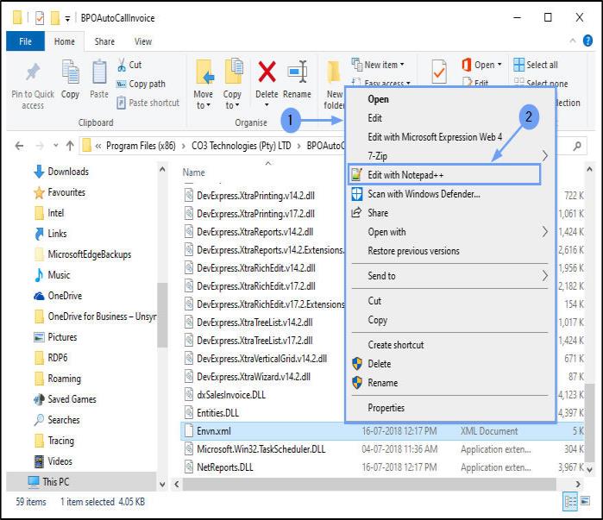Viewport: 603px width, 520px height.
Task: Expand the 7-Zip submenu
Action: click(x=544, y=155)
